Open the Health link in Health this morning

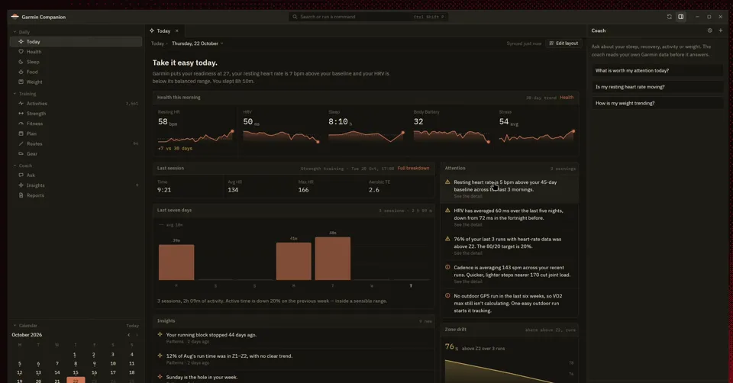coord(567,98)
